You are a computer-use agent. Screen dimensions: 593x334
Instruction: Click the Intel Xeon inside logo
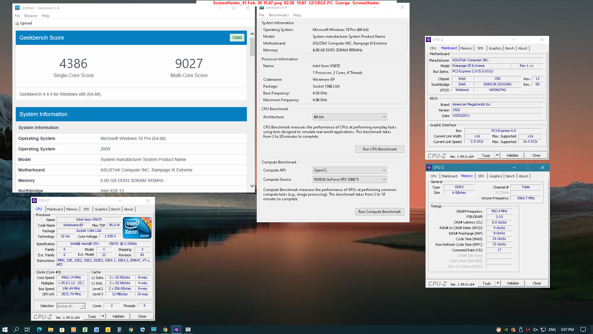point(137,228)
